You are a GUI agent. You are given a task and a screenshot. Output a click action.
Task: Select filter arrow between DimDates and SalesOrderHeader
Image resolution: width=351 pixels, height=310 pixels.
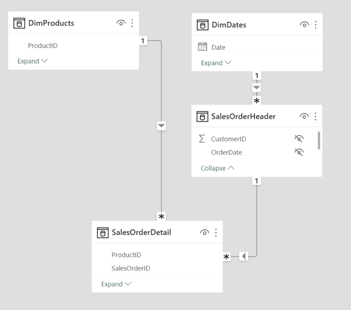pyautogui.click(x=256, y=87)
